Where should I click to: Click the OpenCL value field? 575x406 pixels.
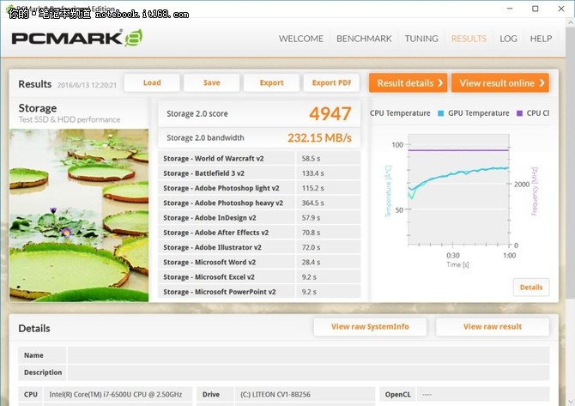[483, 395]
